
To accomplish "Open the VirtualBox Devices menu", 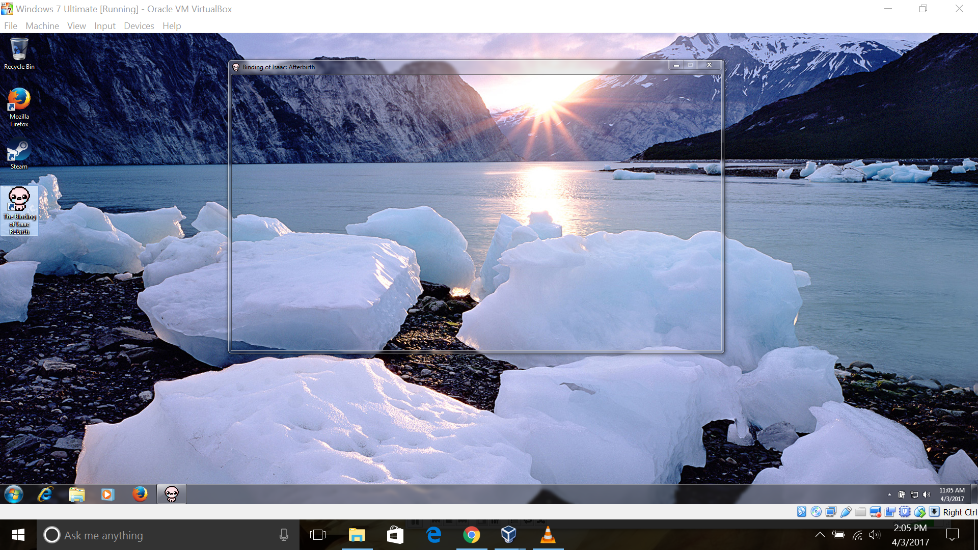I will 139,26.
